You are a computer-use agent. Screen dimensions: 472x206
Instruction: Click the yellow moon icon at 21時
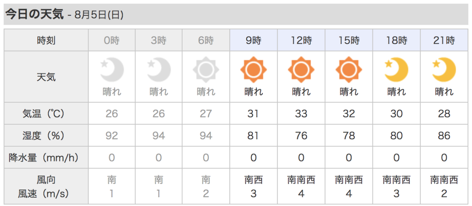pyautogui.click(x=444, y=70)
